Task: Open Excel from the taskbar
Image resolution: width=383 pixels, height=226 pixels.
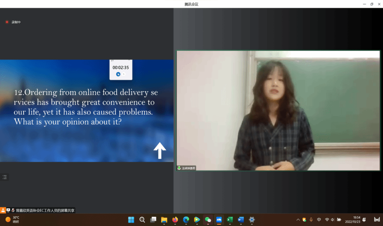Action: [x=230, y=220]
